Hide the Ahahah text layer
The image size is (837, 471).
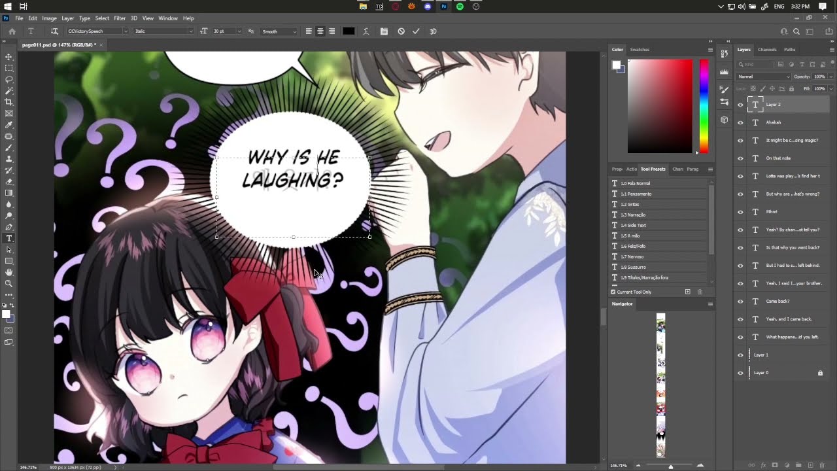[x=740, y=122]
